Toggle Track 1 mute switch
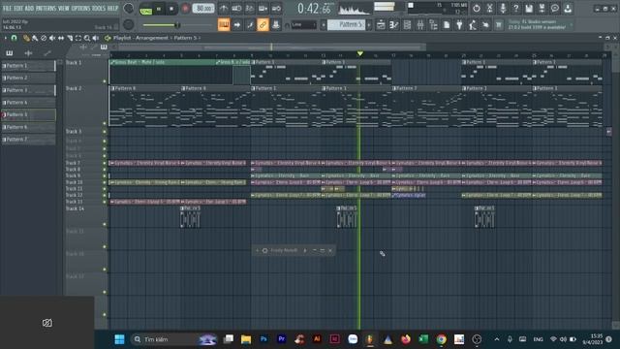The height and width of the screenshot is (349, 620). point(105,81)
